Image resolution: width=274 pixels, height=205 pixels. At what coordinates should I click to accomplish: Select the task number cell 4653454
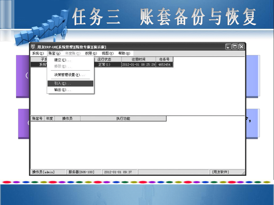164,65
